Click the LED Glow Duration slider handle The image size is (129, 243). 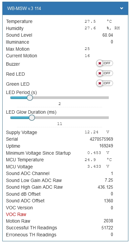pos(32,118)
